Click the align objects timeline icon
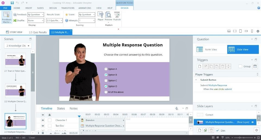The height and width of the screenshot is (140, 261). click(177, 108)
